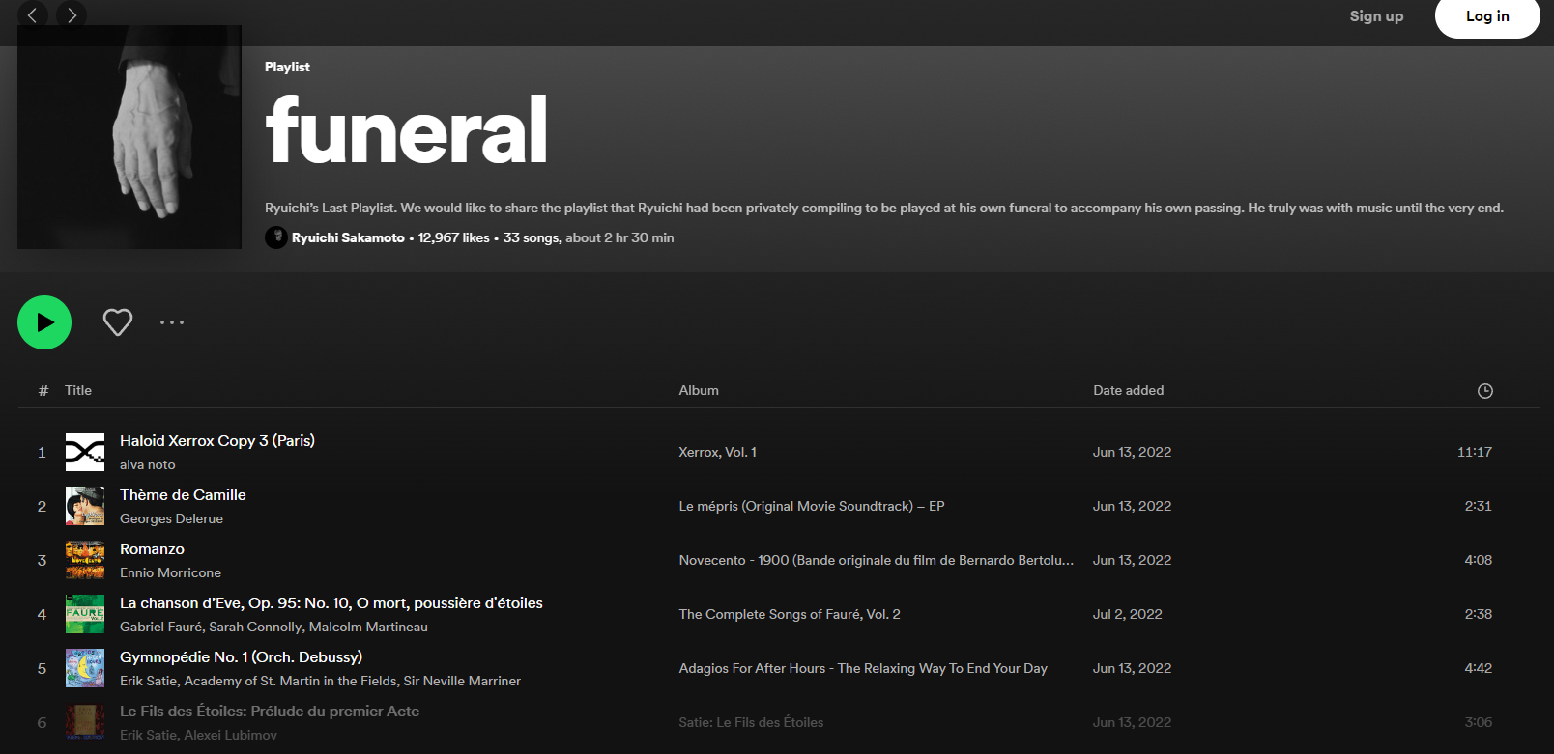
Task: Click the funeral playlist title heading
Action: click(407, 130)
